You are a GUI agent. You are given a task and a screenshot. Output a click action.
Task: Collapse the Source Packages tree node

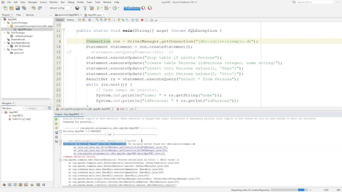5,23
